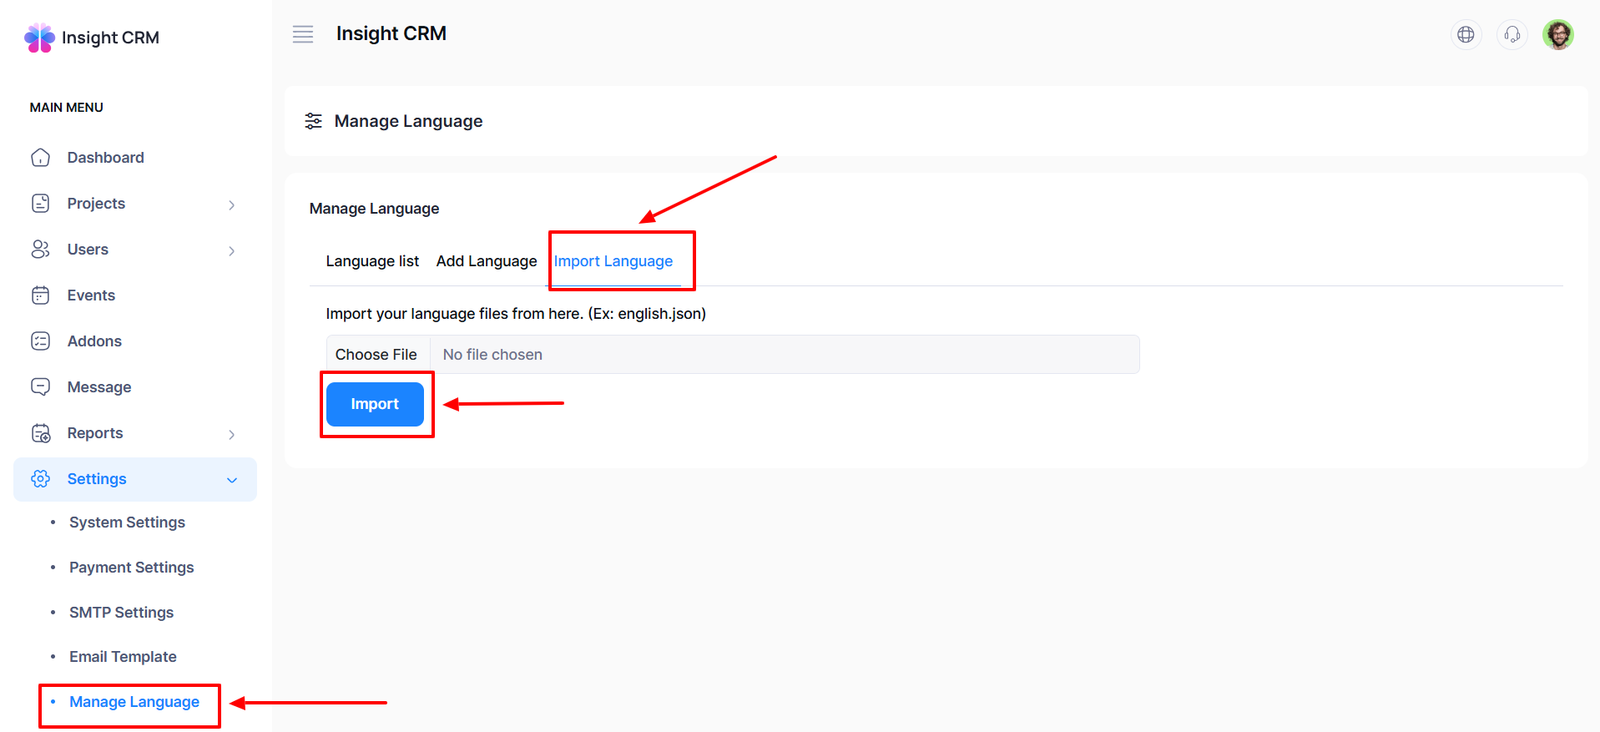The height and width of the screenshot is (732, 1600).
Task: Switch to the Language list tab
Action: pos(372,261)
